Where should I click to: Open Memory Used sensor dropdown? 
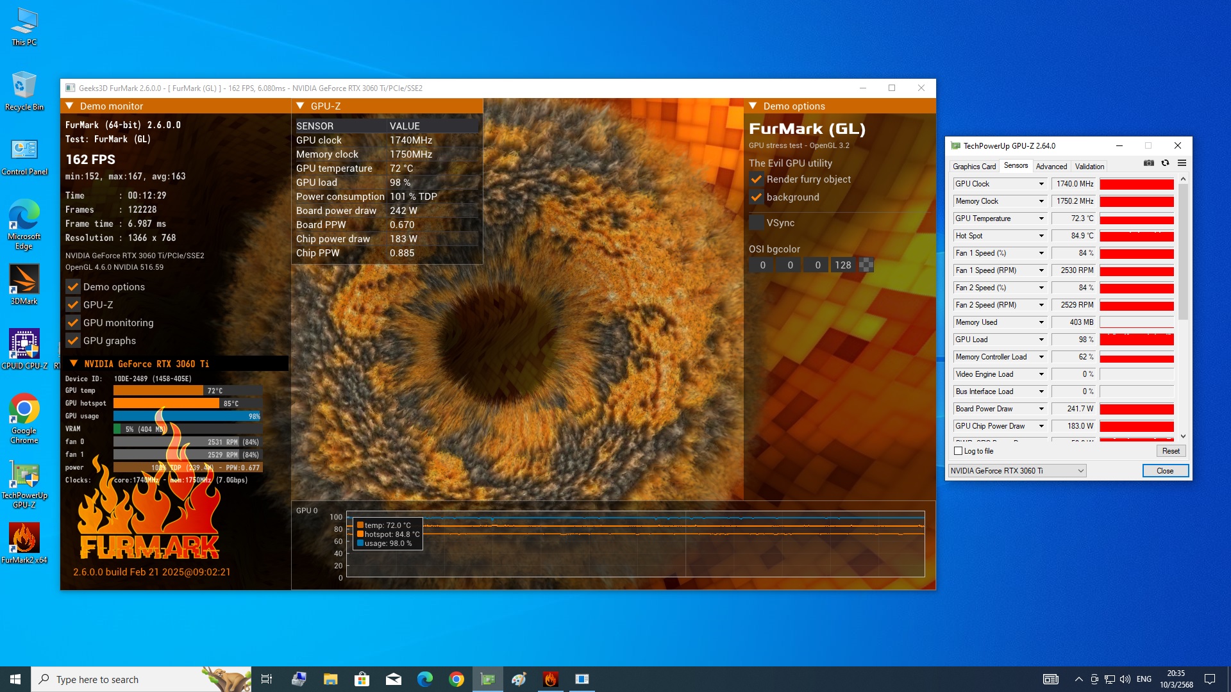[x=1041, y=322]
